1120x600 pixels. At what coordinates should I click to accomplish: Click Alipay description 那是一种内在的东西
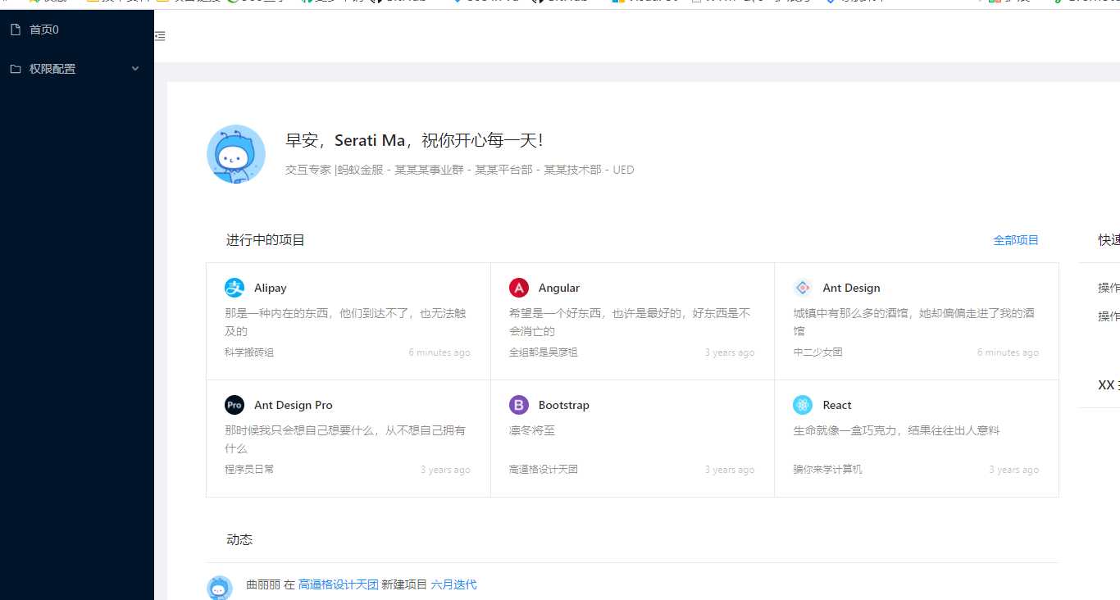point(345,322)
